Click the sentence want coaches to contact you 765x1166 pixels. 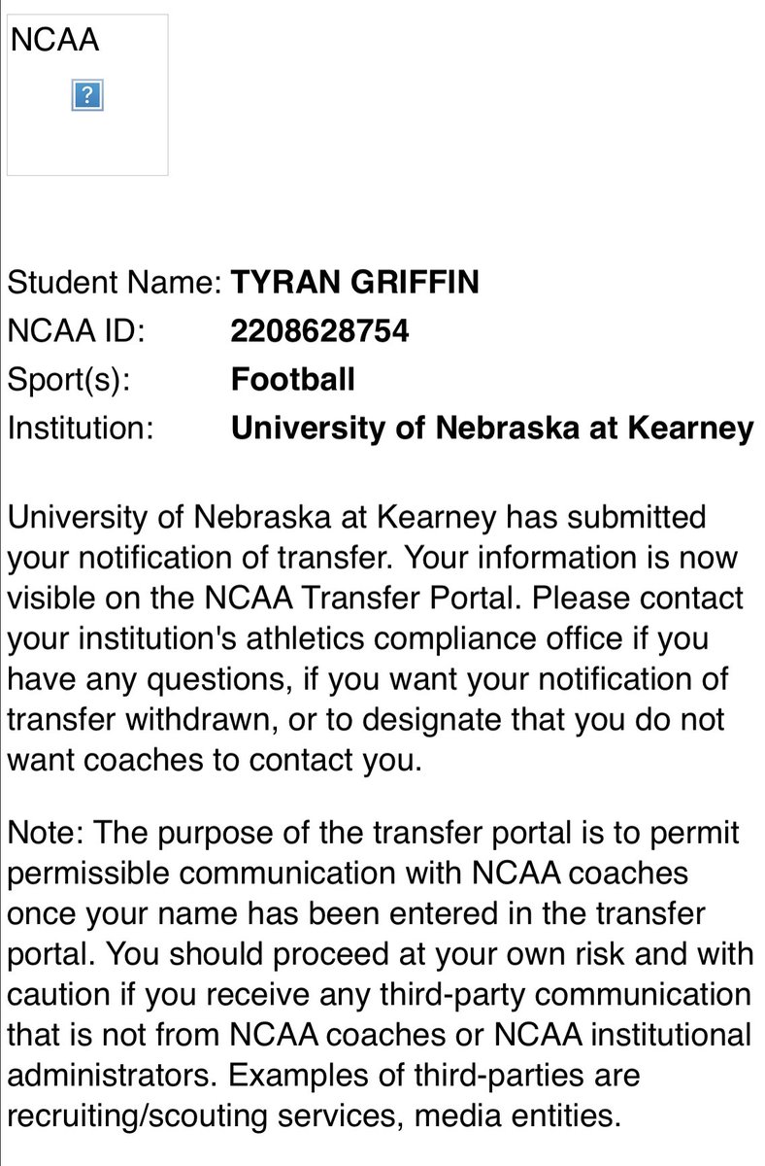click(x=216, y=760)
